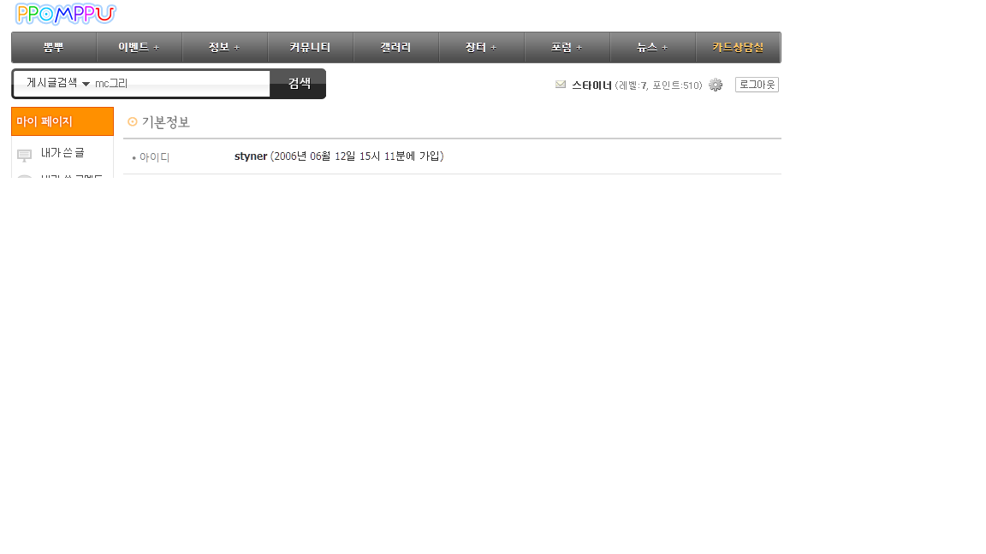Open the 뉴스 + menu
Viewport: 986px width, 554px height.
click(652, 48)
